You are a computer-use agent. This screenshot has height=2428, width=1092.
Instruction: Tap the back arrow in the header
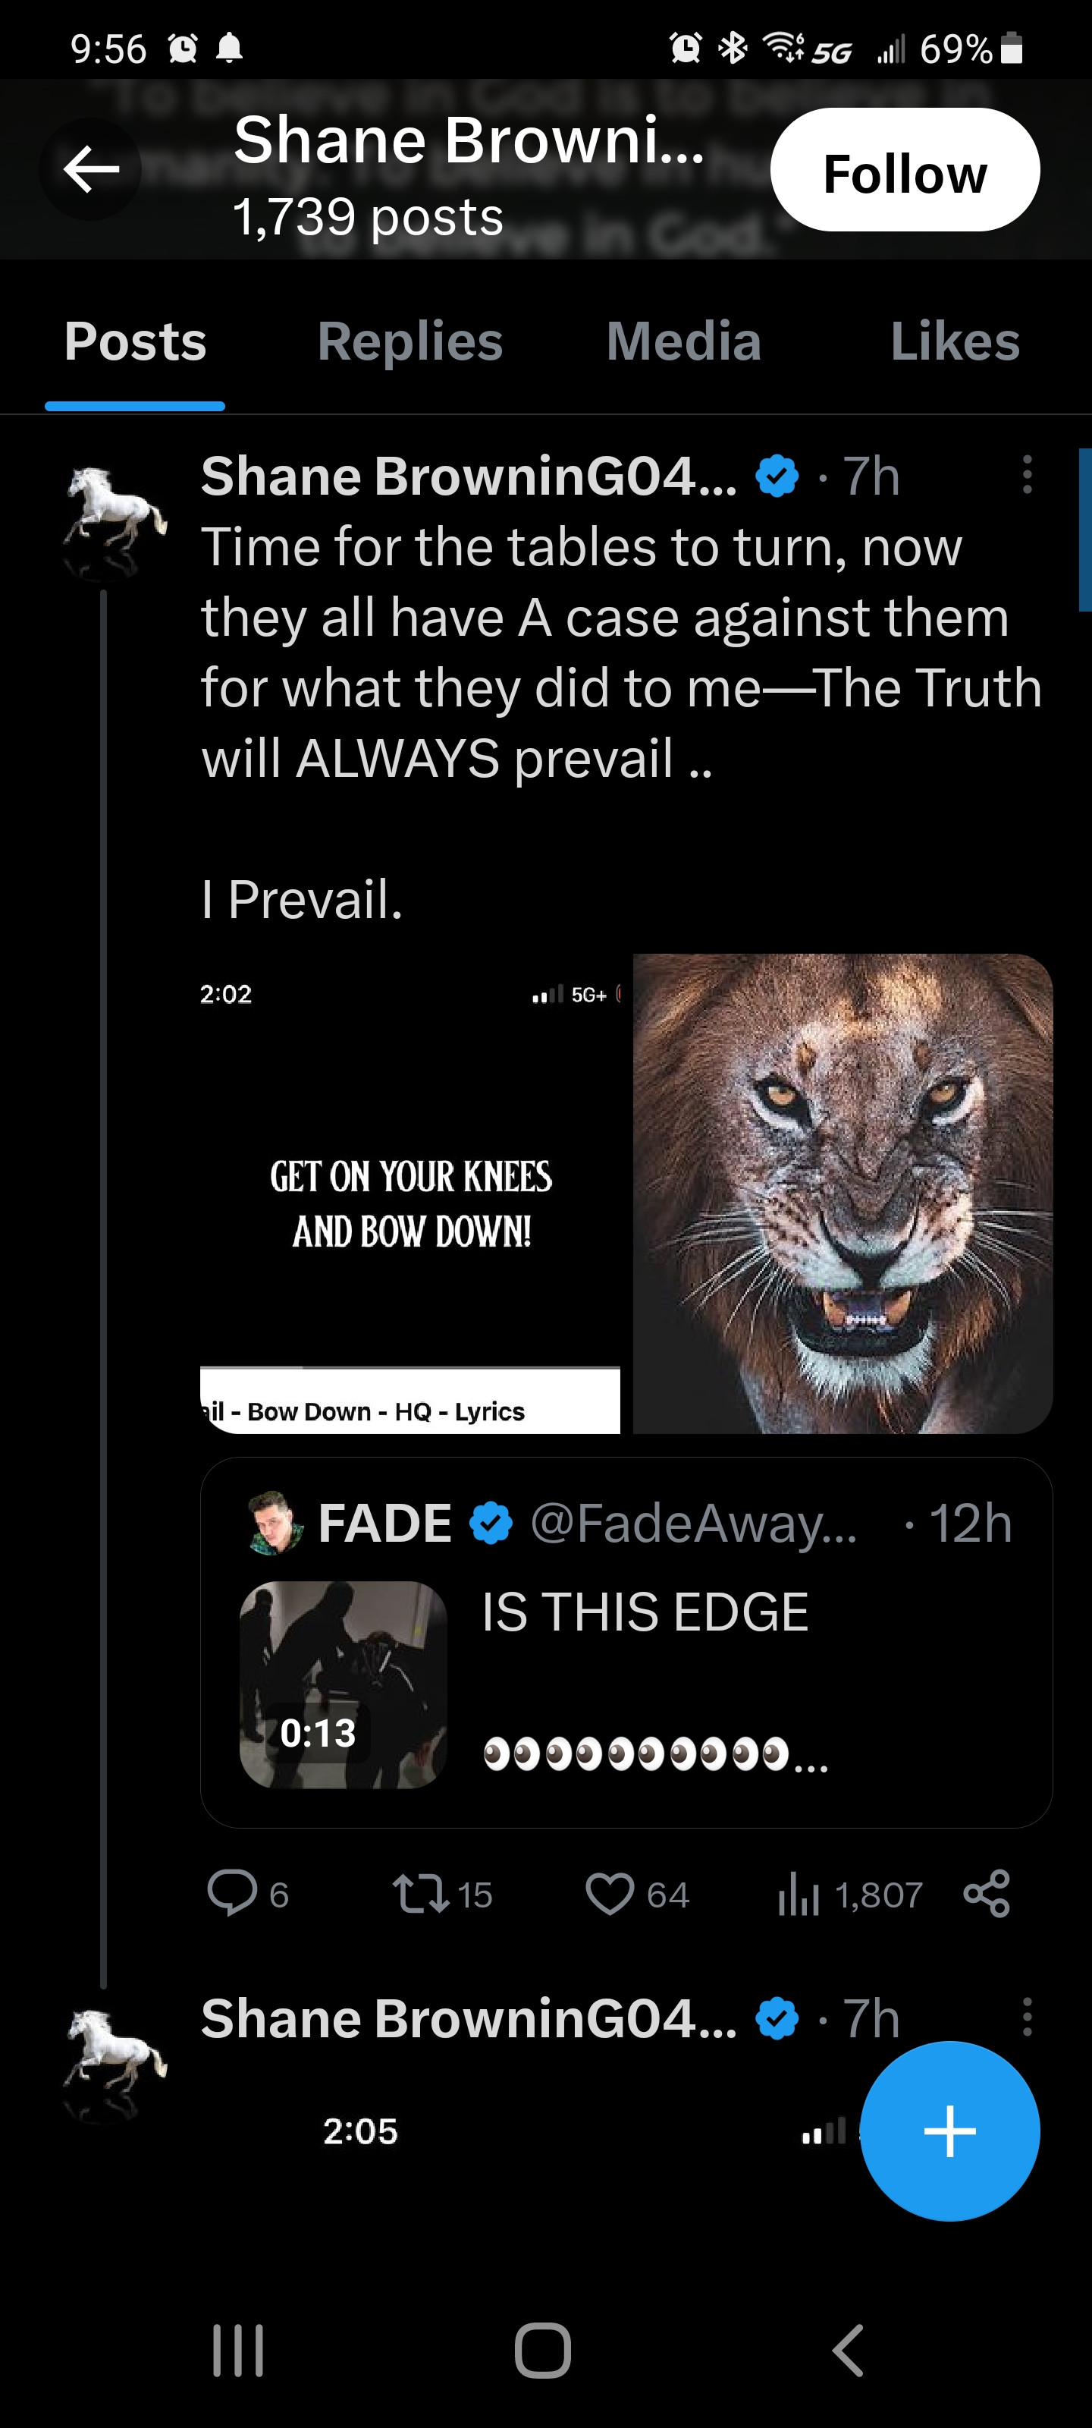[90, 170]
